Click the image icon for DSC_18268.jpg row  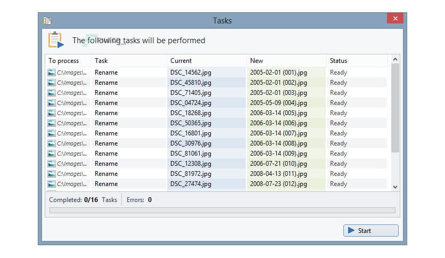(52, 113)
